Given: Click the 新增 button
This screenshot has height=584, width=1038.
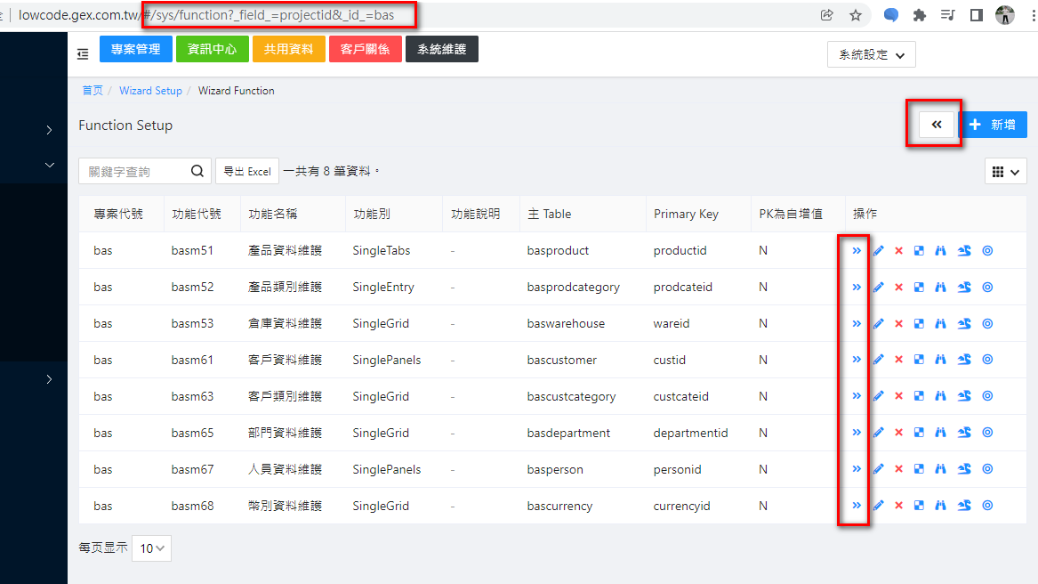Looking at the screenshot, I should 994,125.
